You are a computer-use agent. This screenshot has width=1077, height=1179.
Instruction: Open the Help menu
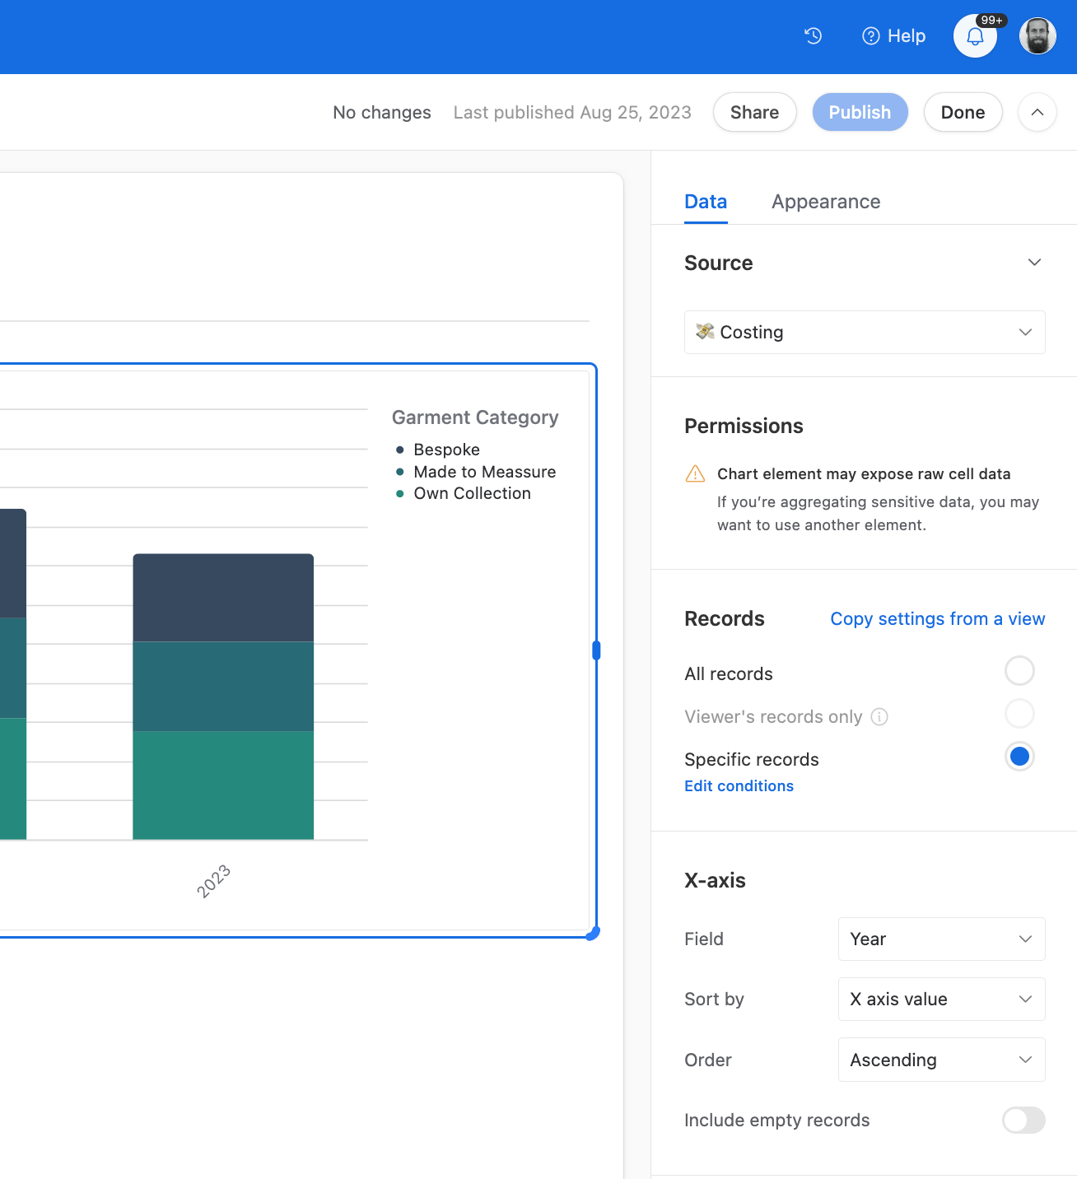(894, 36)
